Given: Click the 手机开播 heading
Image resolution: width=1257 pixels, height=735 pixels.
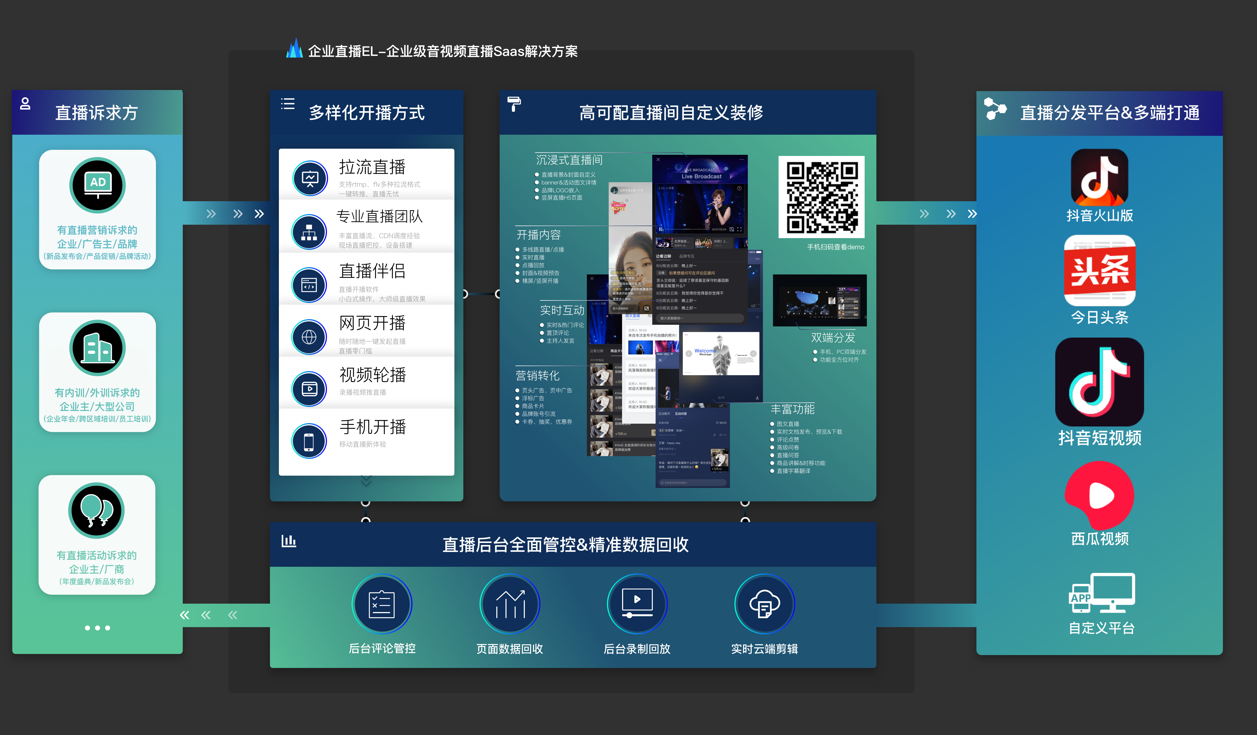Looking at the screenshot, I should (x=373, y=427).
